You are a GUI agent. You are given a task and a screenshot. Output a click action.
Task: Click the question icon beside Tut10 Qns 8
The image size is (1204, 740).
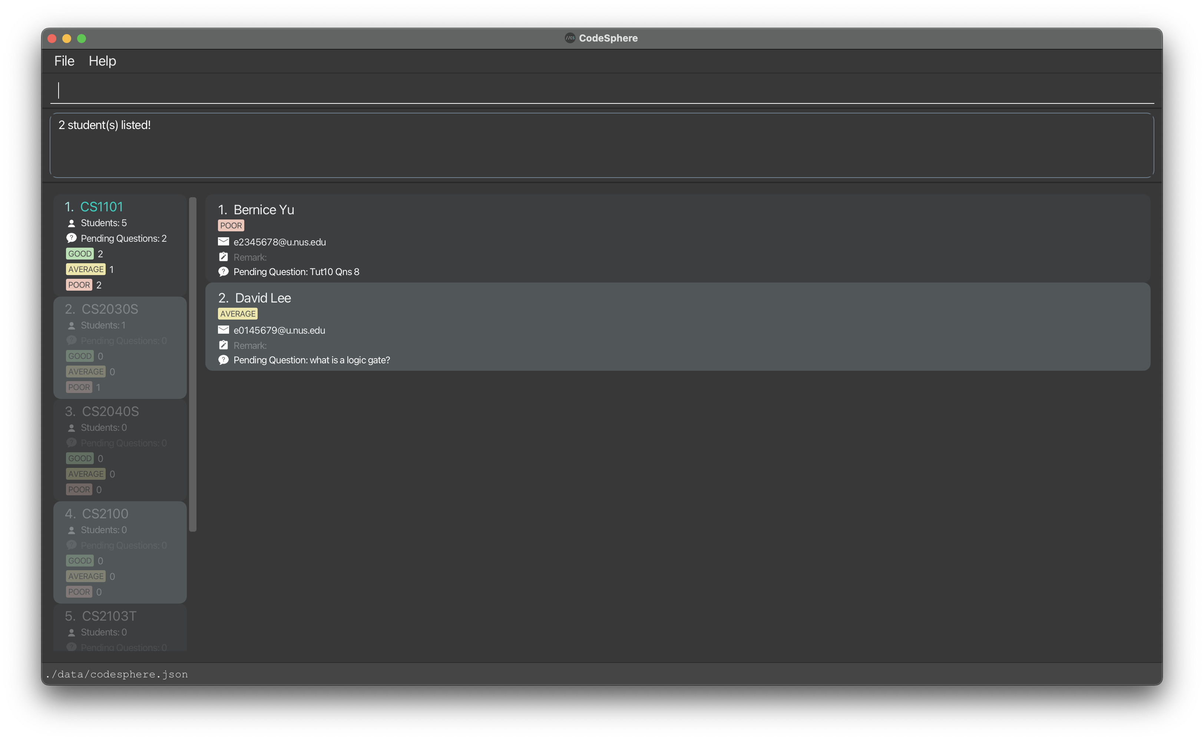click(x=223, y=272)
